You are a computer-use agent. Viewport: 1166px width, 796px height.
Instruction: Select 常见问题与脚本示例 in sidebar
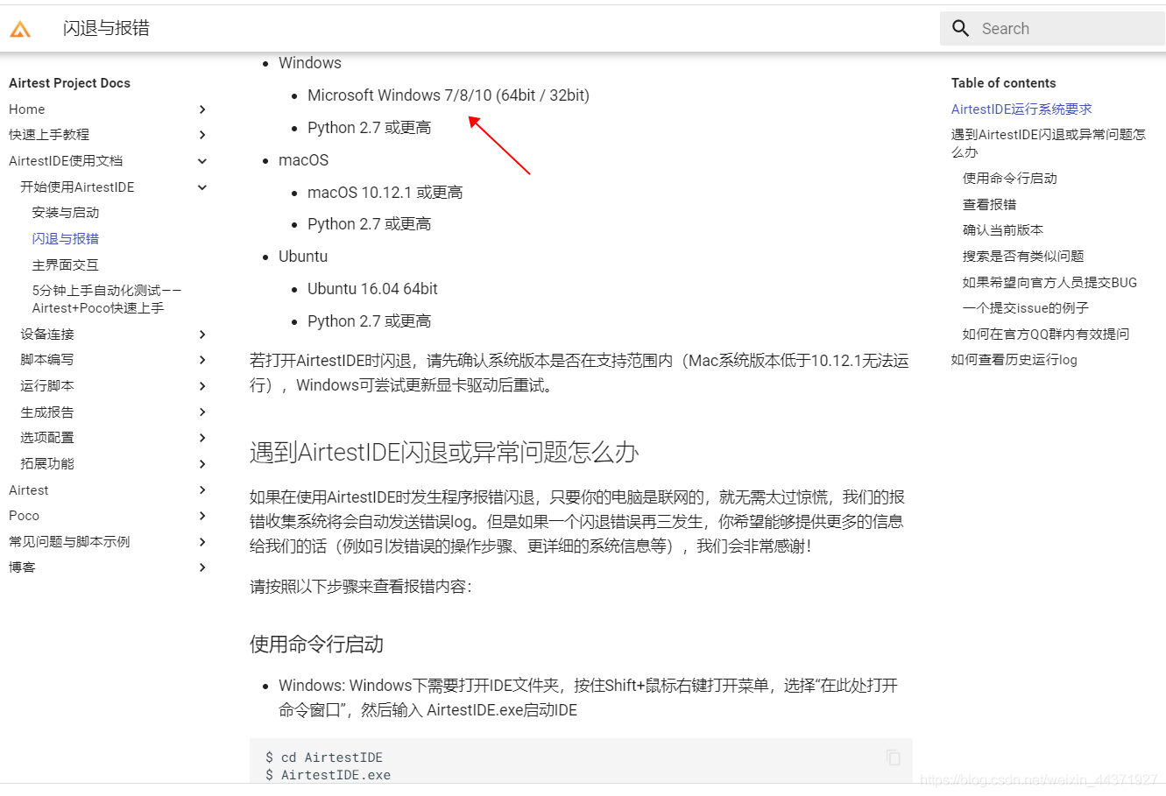coord(69,542)
